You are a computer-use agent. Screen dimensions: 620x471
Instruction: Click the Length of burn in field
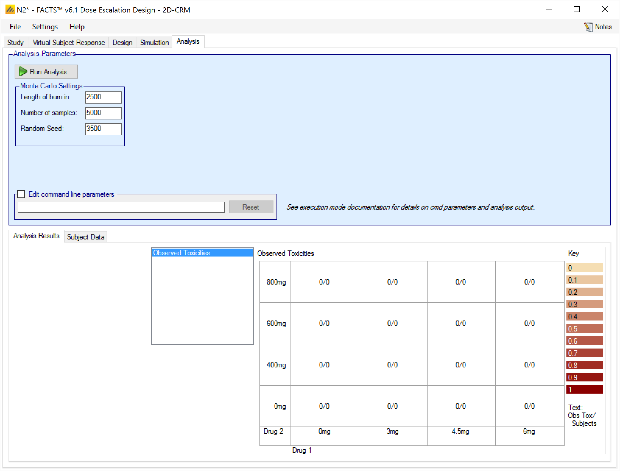pyautogui.click(x=103, y=97)
